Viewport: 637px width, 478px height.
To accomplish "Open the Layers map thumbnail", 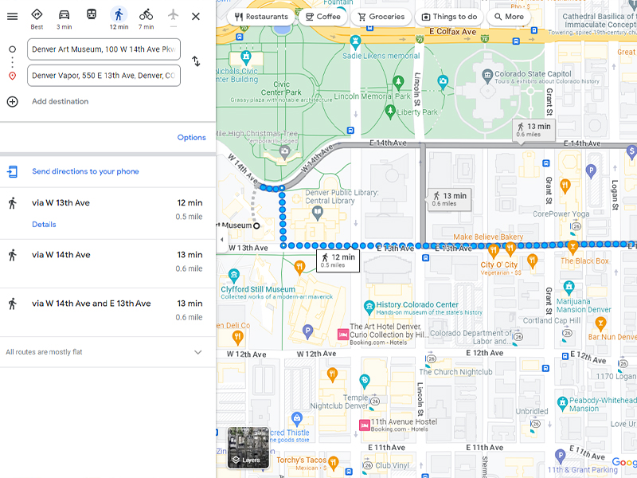I will 248,448.
